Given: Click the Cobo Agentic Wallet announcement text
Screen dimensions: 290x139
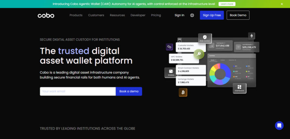Looking at the screenshot, I should click(134, 4).
